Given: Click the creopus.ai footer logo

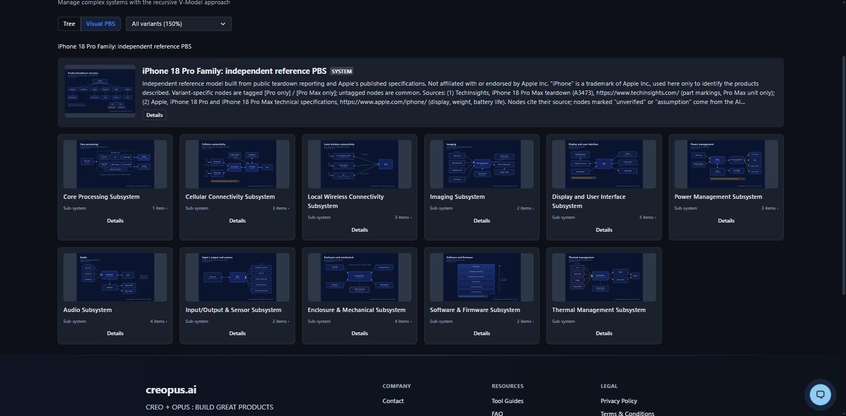Looking at the screenshot, I should 171,390.
